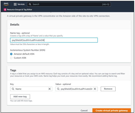This screenshot has height=113, width=135.
Task: Open the AWS home logo
Action: (x=6, y=4)
